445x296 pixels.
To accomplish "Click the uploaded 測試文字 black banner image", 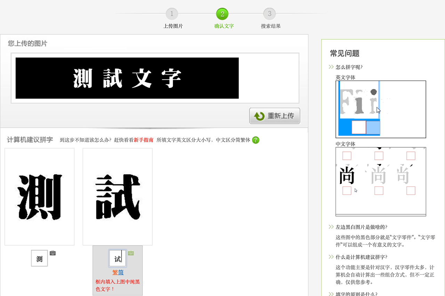I will 127,78.
